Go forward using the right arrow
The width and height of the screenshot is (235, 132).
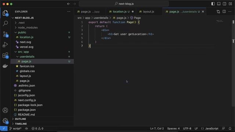pyautogui.click(x=75, y=4)
